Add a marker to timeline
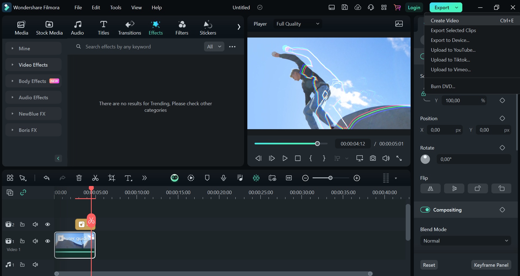This screenshot has width=520, height=276. (207, 178)
